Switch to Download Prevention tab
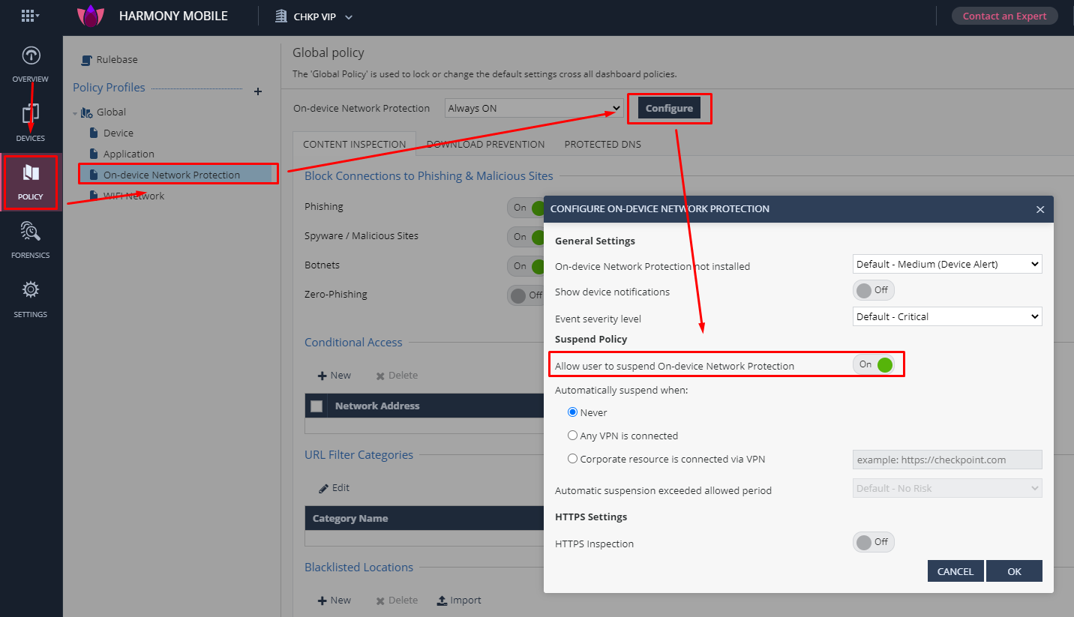 (x=485, y=144)
